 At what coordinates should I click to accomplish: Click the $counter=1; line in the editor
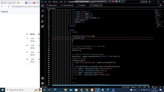[76, 50]
